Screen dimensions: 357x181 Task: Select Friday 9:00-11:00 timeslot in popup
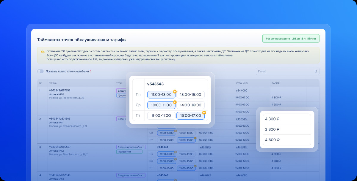point(161,115)
